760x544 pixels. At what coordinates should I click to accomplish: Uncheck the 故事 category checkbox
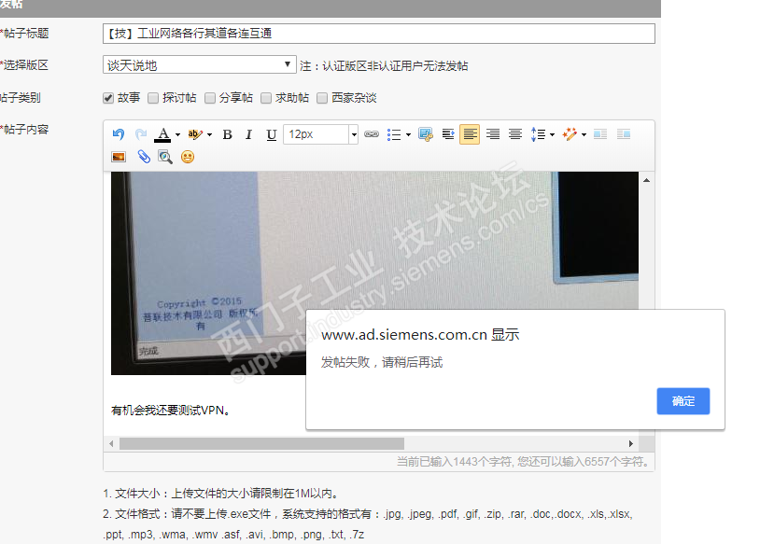click(x=108, y=98)
